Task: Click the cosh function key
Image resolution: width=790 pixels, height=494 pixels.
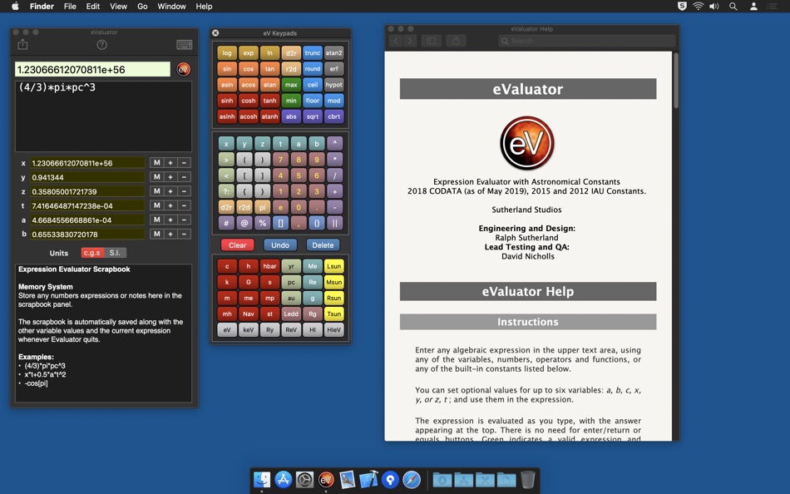Action: point(249,101)
